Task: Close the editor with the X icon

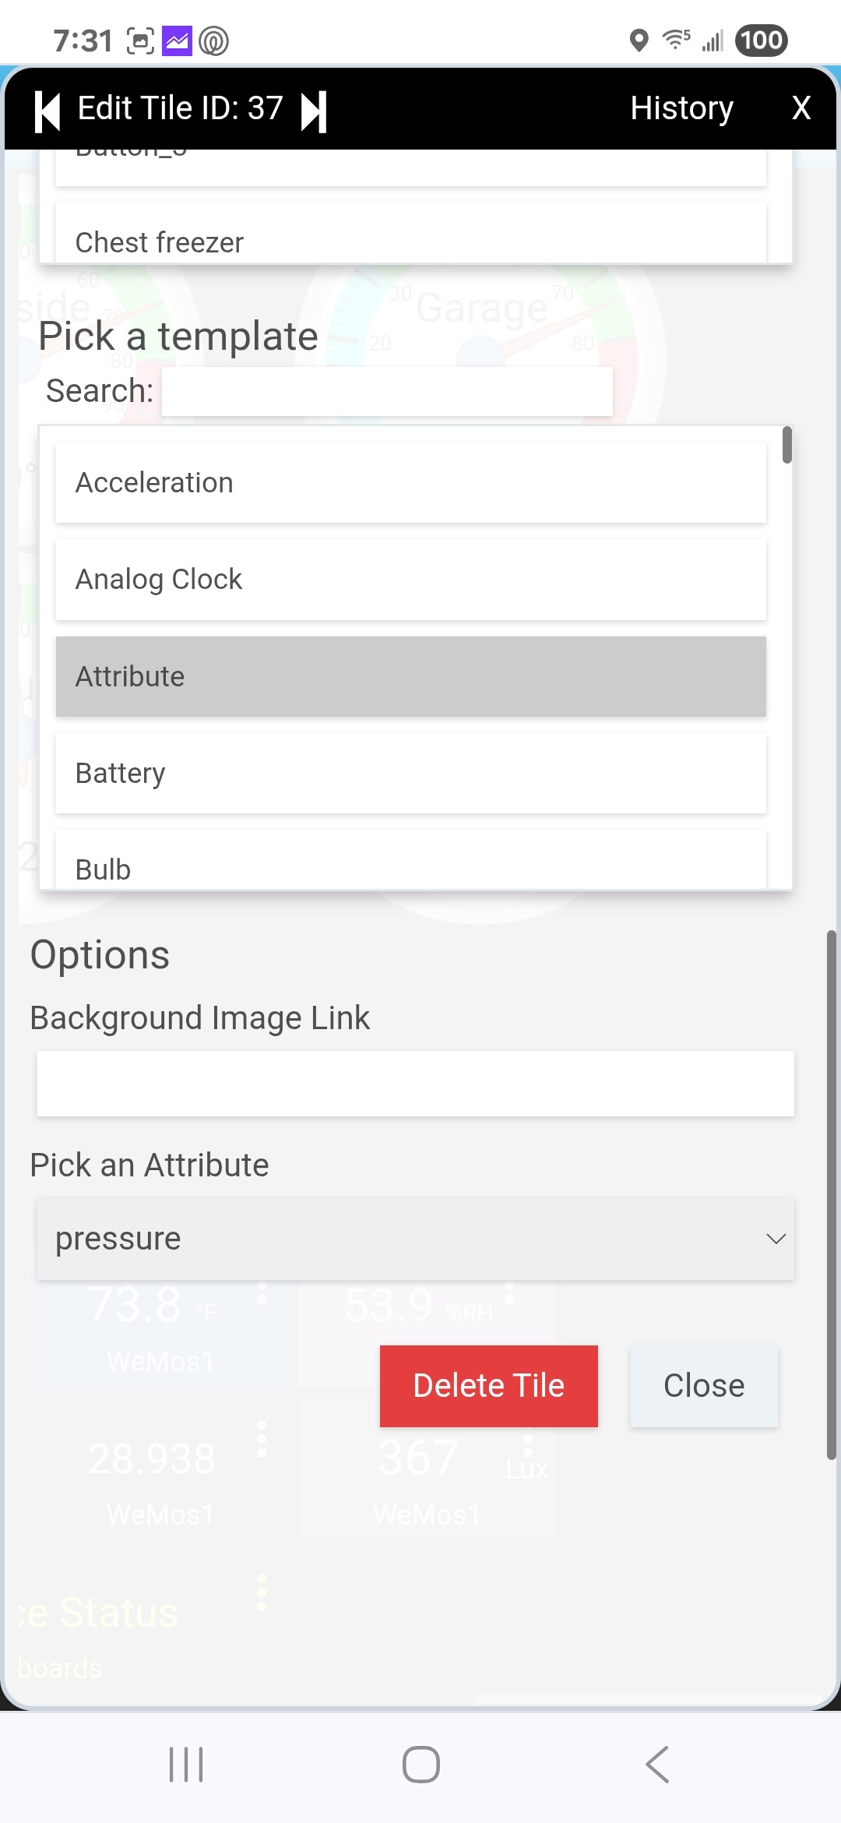Action: coord(801,108)
